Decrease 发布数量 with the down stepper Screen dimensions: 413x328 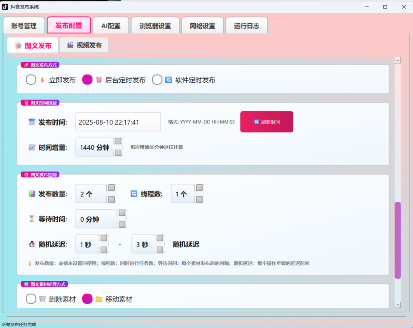point(111,199)
